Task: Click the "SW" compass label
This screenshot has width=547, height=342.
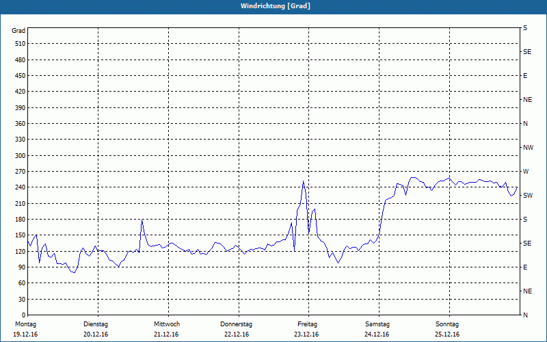Action: pos(528,196)
